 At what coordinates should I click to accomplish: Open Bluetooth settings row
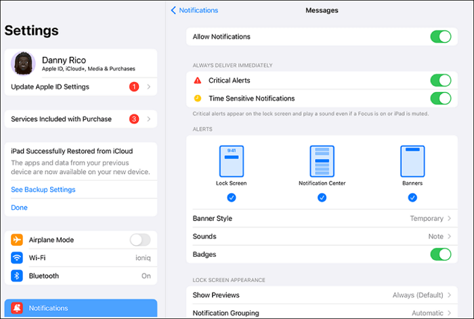[x=81, y=276]
